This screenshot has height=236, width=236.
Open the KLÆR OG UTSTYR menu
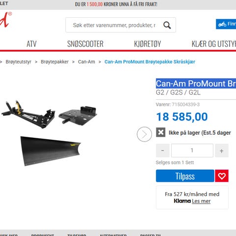point(214,44)
